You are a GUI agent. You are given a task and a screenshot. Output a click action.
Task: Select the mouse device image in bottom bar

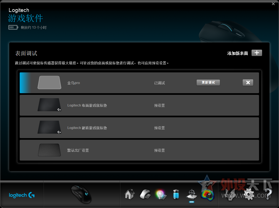click(81, 194)
